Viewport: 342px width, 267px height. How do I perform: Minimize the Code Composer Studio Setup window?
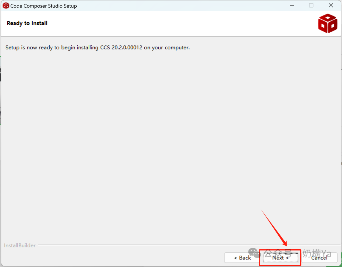tap(292, 5)
